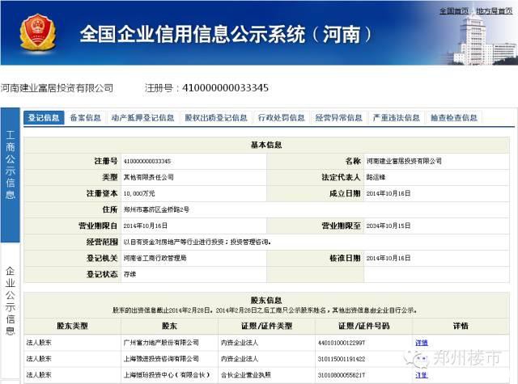The width and height of the screenshot is (518, 384).
Task: Switch to the 备案信息 tab
Action: 85,118
